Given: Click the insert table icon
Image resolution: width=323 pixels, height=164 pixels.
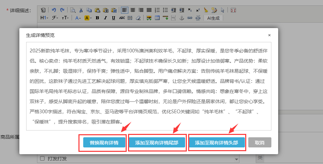Looking at the screenshot, I should (157, 18).
